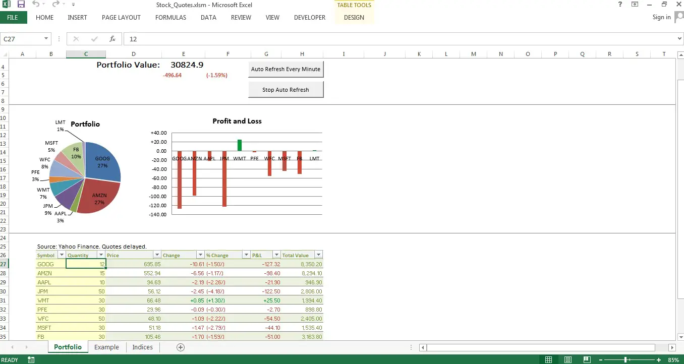The image size is (684, 364).
Task: Open the Customize Quick Access Toolbar arrow
Action: coord(73,5)
